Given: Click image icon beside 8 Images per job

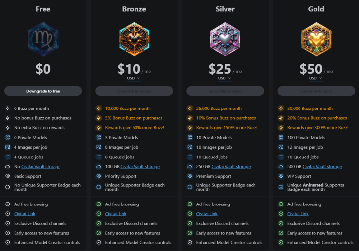Looking at the screenshot, I should 99,147.
